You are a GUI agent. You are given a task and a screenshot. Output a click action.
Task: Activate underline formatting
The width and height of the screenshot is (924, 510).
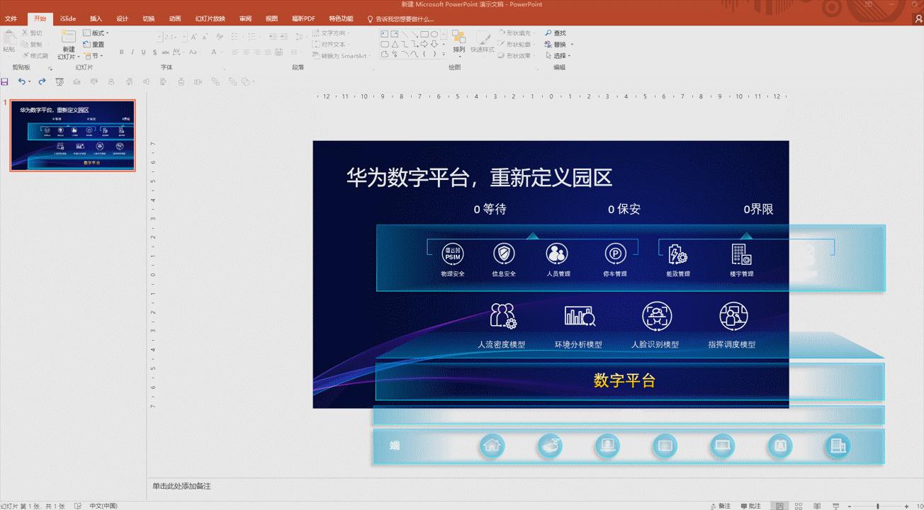click(x=143, y=52)
